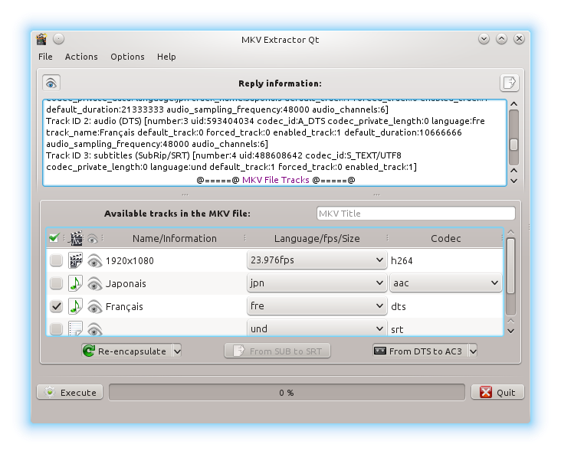561x454 pixels.
Task: Click the MKV Title input field
Action: [x=415, y=214]
